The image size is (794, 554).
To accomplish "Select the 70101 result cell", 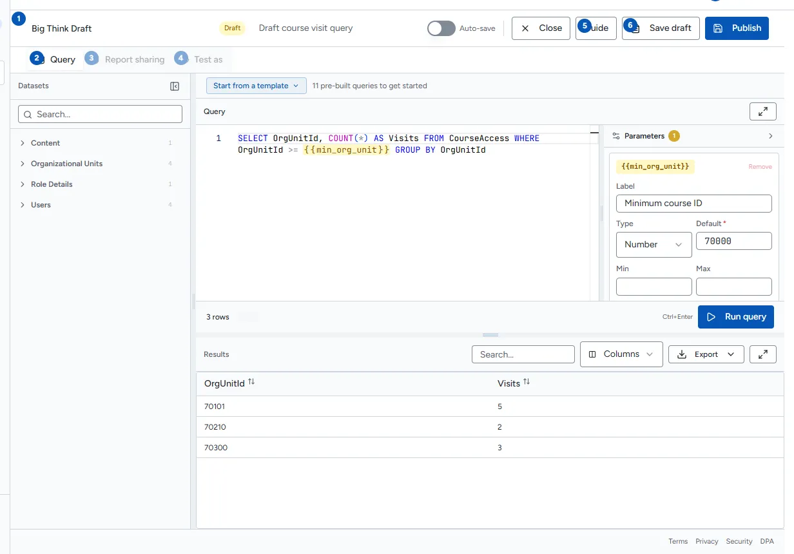I will pos(215,406).
